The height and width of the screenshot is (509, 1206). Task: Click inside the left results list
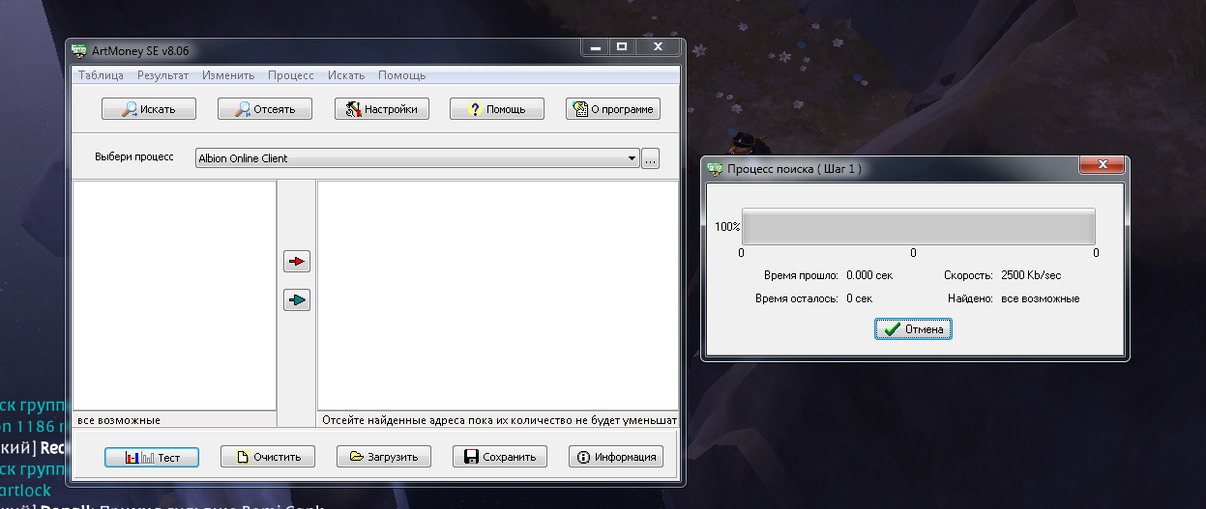pos(175,295)
